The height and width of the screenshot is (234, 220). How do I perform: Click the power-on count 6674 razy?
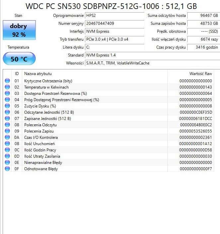(204, 39)
